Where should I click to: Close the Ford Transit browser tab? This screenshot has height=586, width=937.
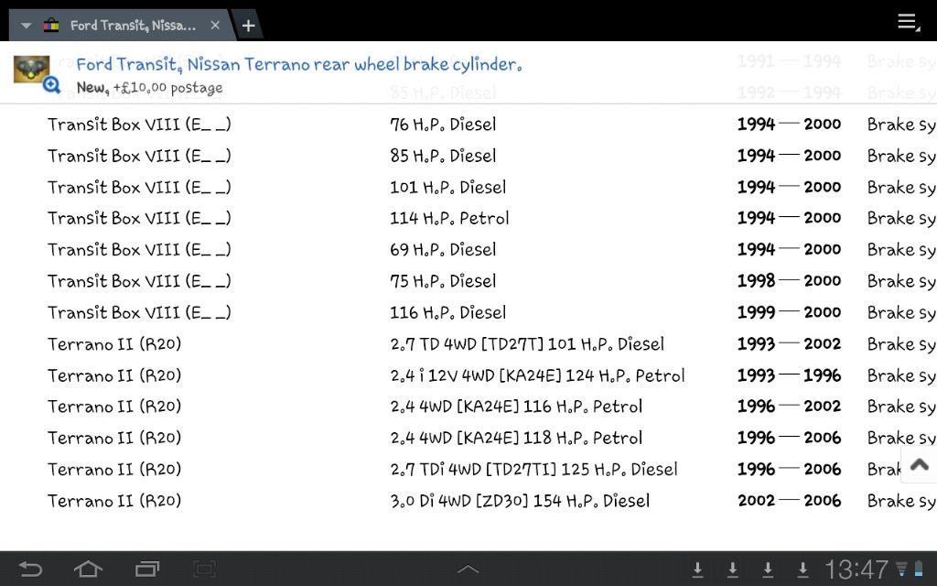click(x=215, y=25)
